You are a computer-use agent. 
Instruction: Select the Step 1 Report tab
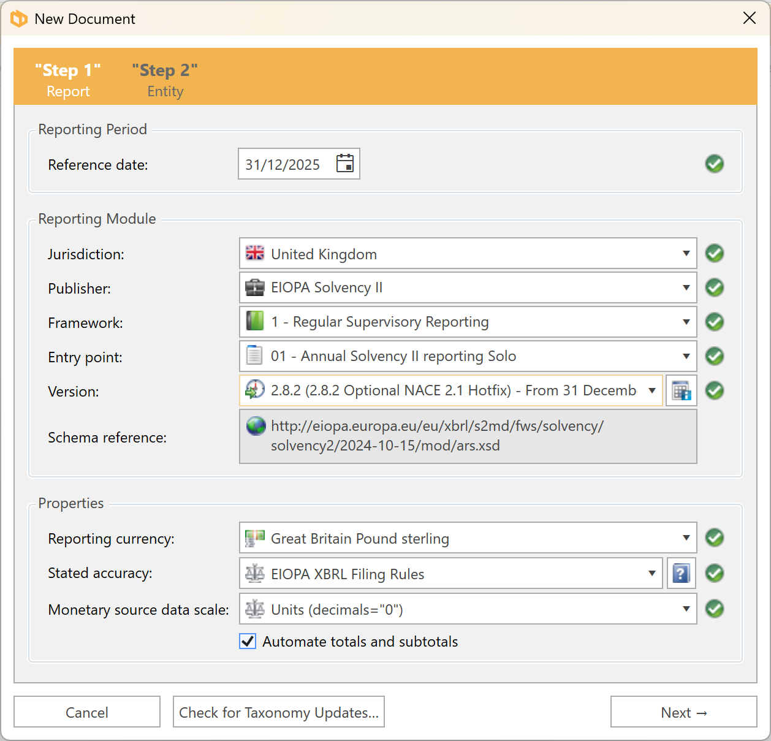click(x=67, y=80)
